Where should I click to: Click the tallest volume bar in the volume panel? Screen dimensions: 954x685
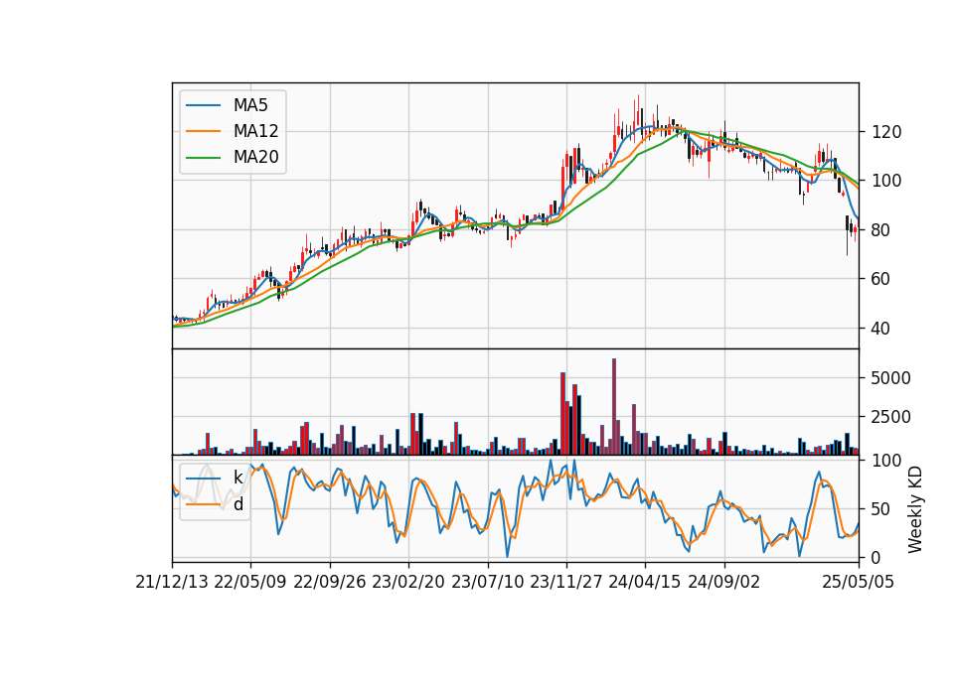[x=614, y=407]
